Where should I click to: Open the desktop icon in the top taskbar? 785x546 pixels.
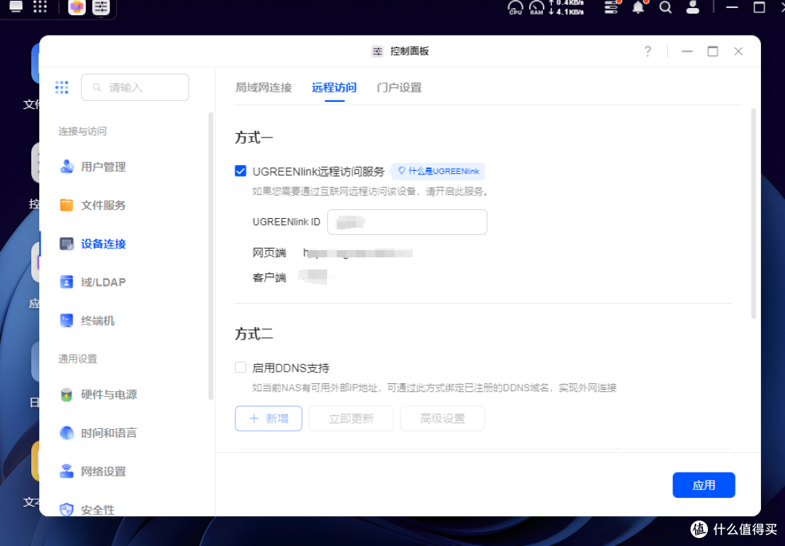(x=16, y=7)
